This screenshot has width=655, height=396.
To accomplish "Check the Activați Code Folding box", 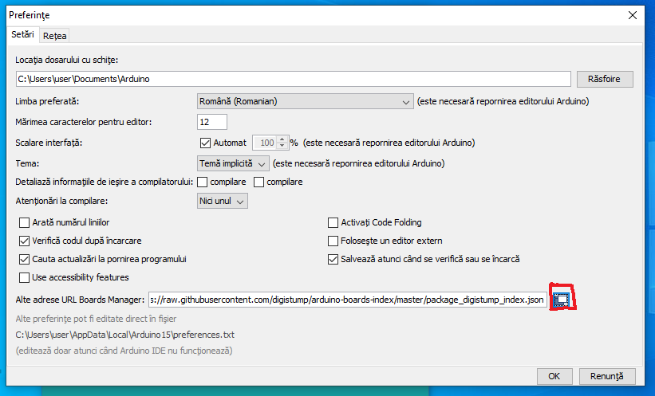I will coord(333,222).
